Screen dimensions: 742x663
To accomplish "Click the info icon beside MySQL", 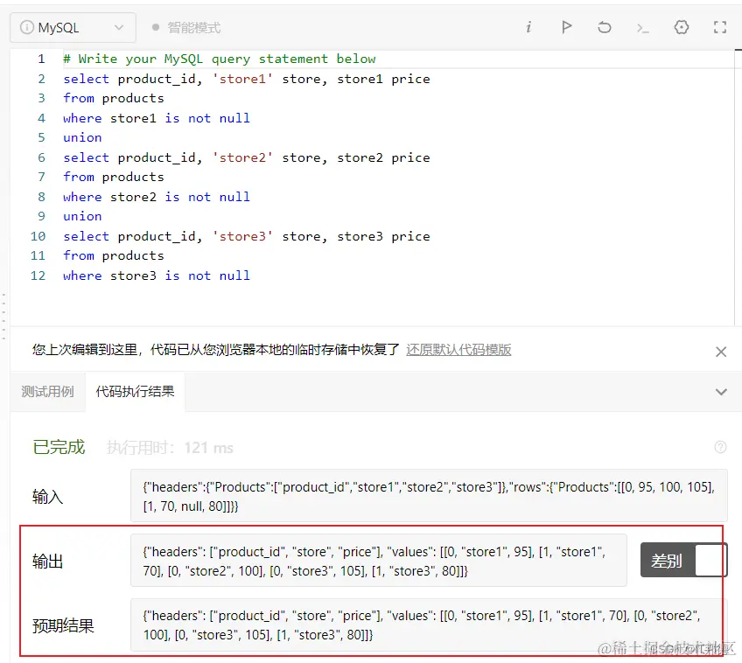I will (x=26, y=27).
